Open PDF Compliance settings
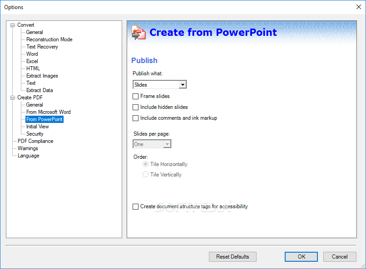 coord(35,141)
